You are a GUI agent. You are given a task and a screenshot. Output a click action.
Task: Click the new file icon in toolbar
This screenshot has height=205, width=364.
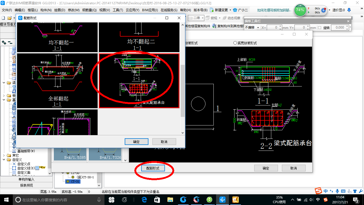(3, 18)
